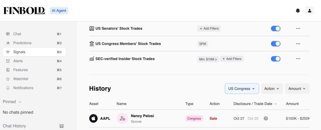Viewport: 321px width, 130px height.
Task: Click the AI Agent badge button
Action: [59, 11]
